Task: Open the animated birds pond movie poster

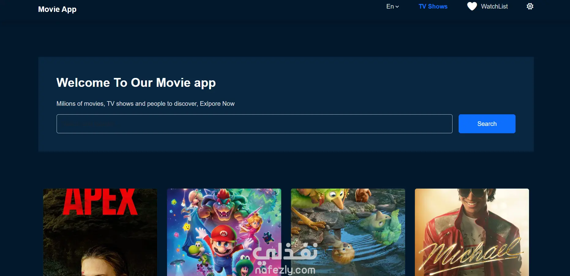Action: click(x=348, y=232)
